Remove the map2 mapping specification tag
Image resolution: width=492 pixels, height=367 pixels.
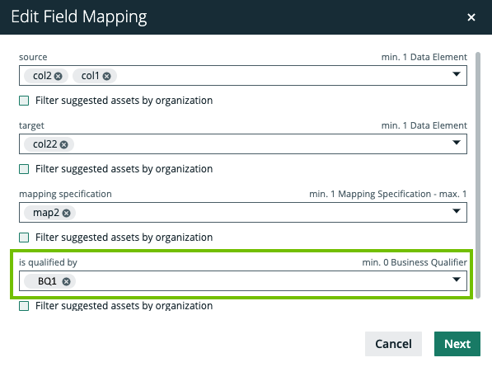[x=66, y=213]
